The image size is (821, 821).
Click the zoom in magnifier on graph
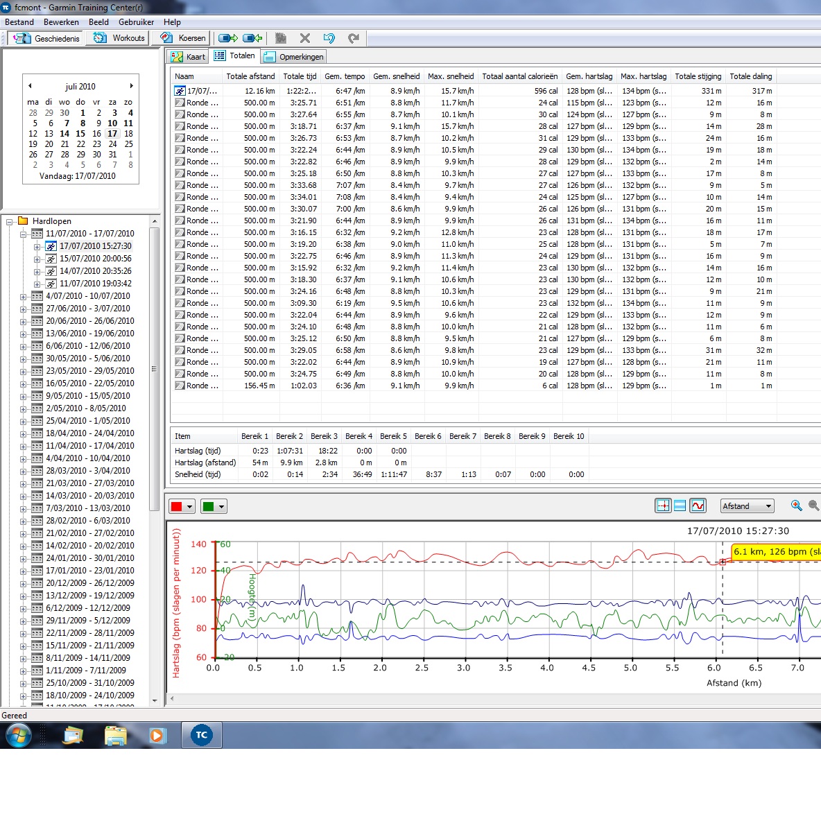pos(797,505)
